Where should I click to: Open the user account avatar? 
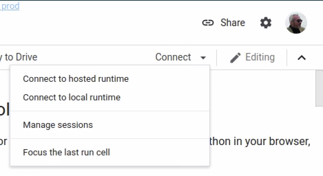(296, 23)
